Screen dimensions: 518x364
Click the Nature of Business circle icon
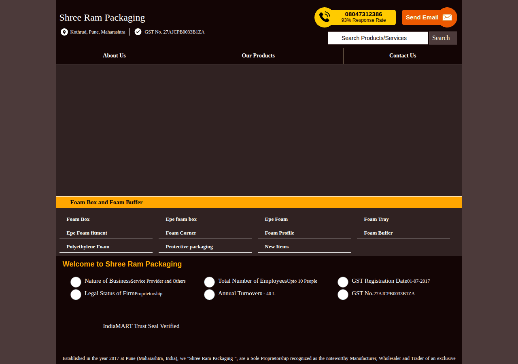76,282
